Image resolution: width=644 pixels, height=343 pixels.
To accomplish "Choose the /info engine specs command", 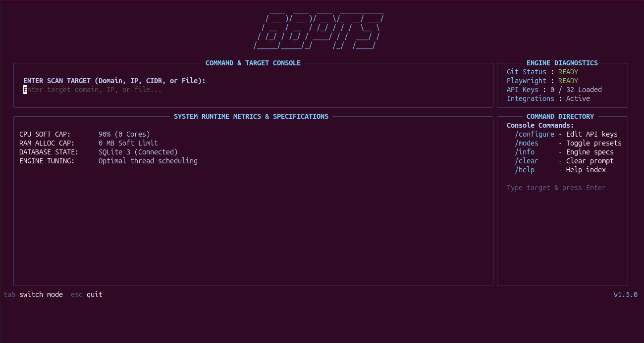I will click(525, 152).
